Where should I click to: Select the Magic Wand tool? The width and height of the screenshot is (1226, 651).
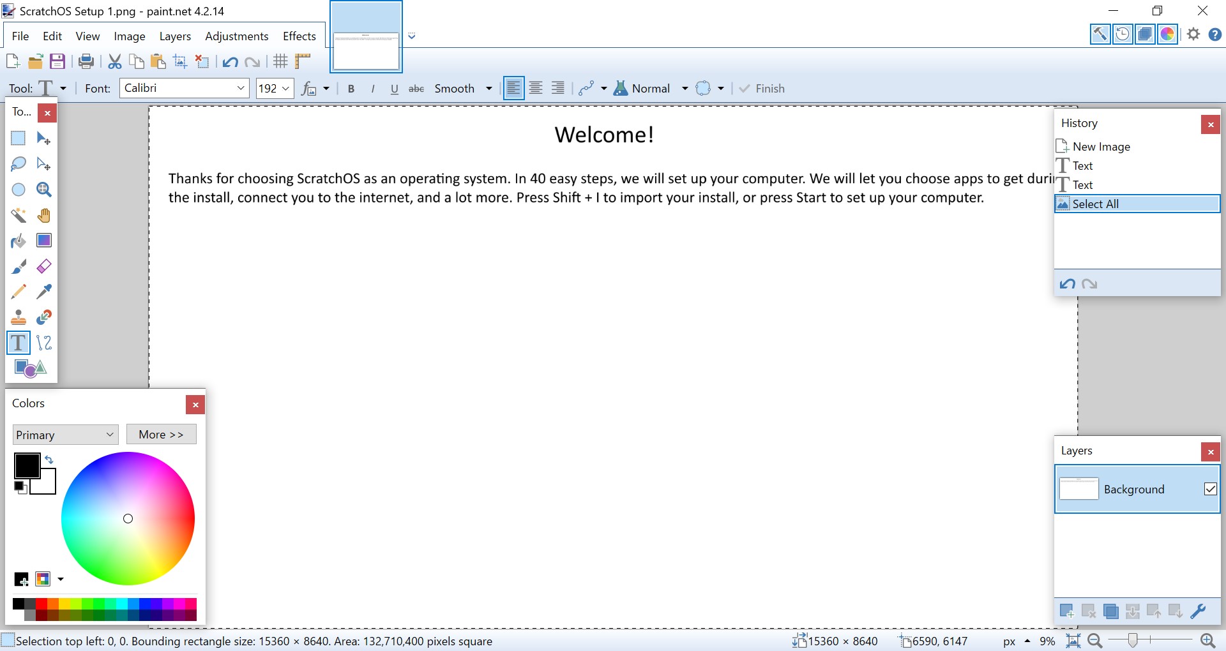click(19, 215)
